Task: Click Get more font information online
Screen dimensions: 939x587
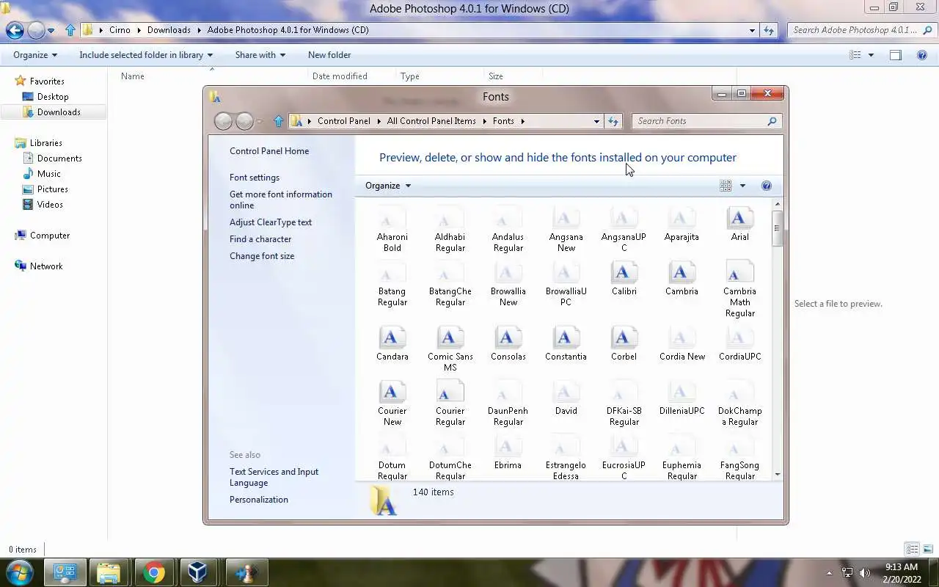Action: click(x=281, y=200)
